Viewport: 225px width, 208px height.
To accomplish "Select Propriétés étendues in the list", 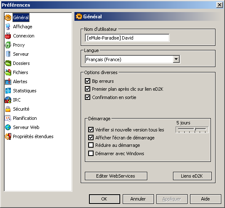I will point(33,136).
